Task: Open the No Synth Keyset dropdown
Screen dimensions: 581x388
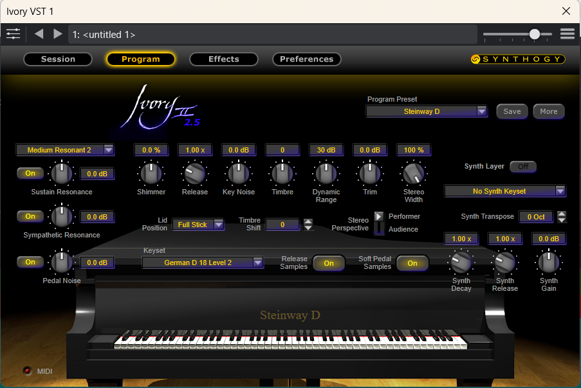Action: pyautogui.click(x=504, y=191)
